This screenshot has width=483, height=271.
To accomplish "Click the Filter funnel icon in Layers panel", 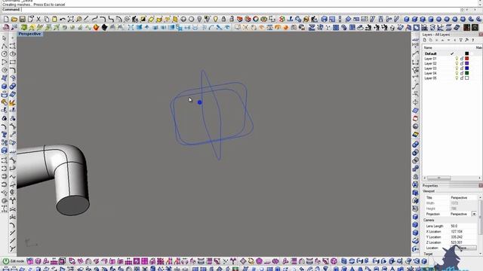I will click(x=461, y=40).
